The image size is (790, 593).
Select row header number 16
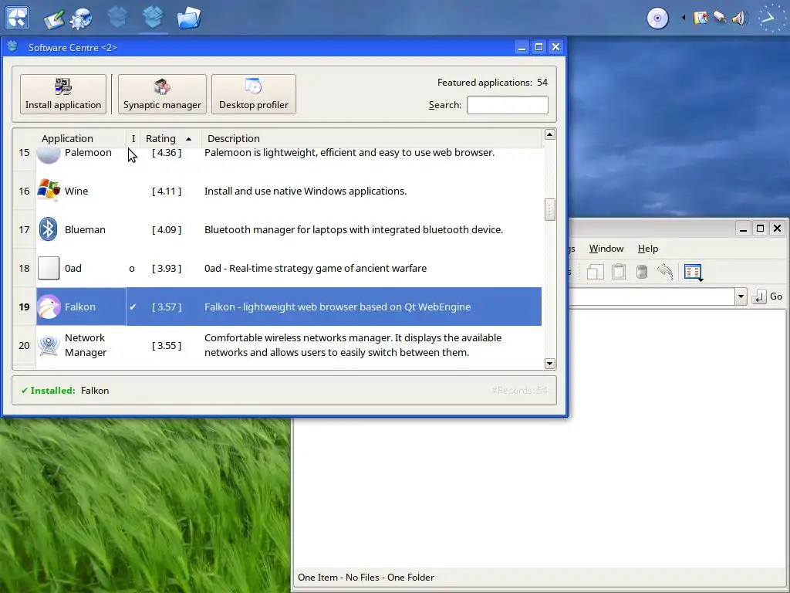24,191
